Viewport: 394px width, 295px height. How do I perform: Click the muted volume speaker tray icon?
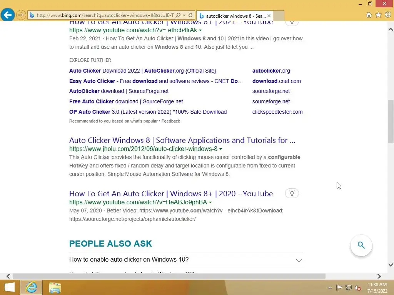pyautogui.click(x=358, y=288)
